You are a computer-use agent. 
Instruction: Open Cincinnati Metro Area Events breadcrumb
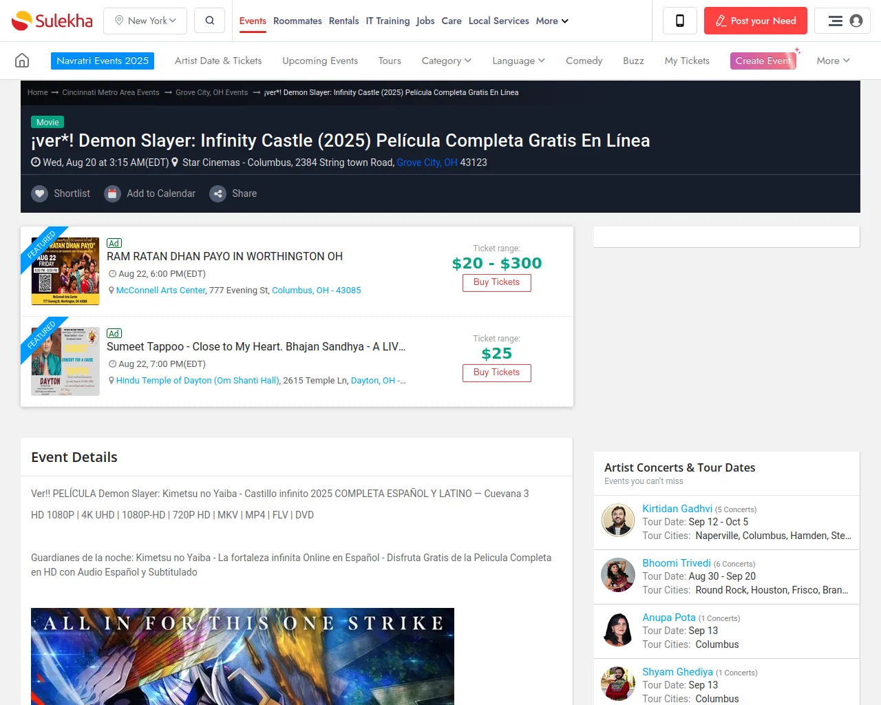pos(111,92)
